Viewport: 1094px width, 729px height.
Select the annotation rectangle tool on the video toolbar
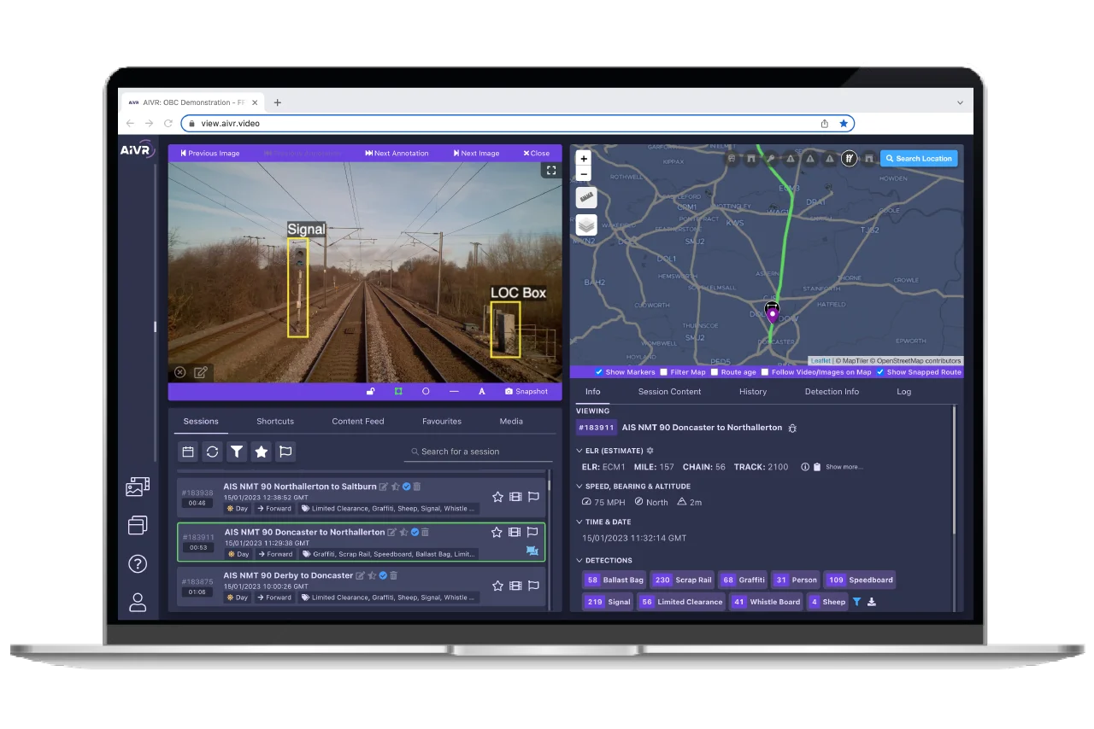coord(398,391)
